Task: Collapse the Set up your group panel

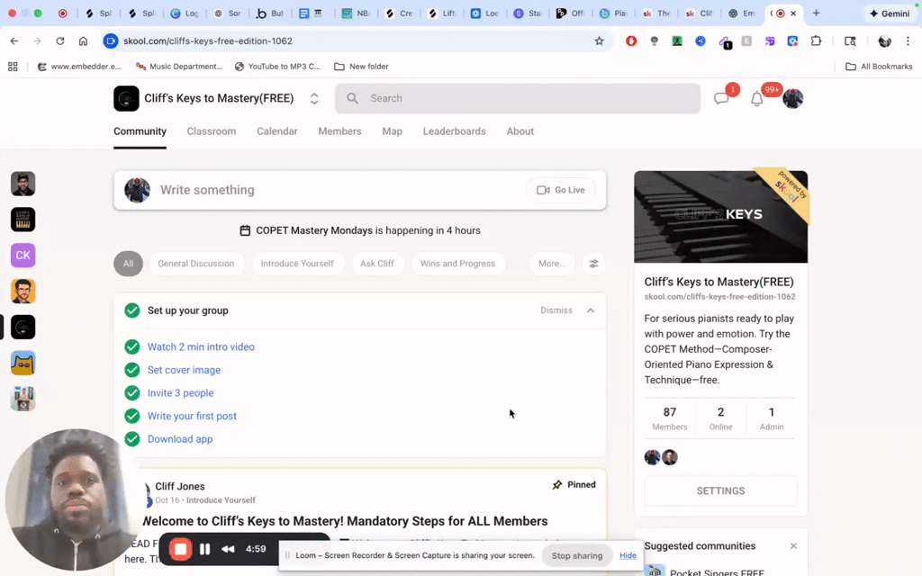Action: point(591,310)
